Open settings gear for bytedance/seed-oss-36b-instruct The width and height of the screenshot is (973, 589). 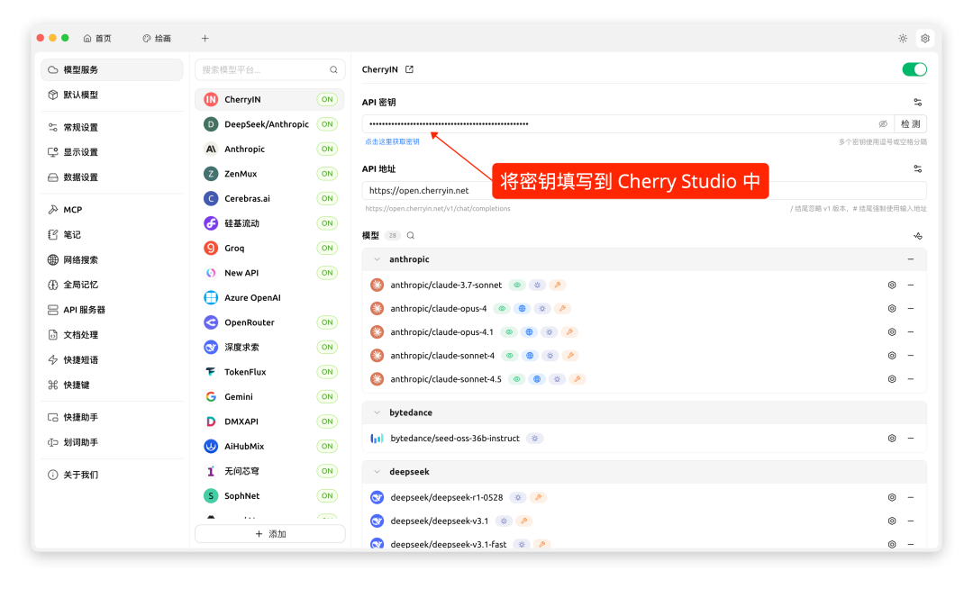[x=892, y=439]
